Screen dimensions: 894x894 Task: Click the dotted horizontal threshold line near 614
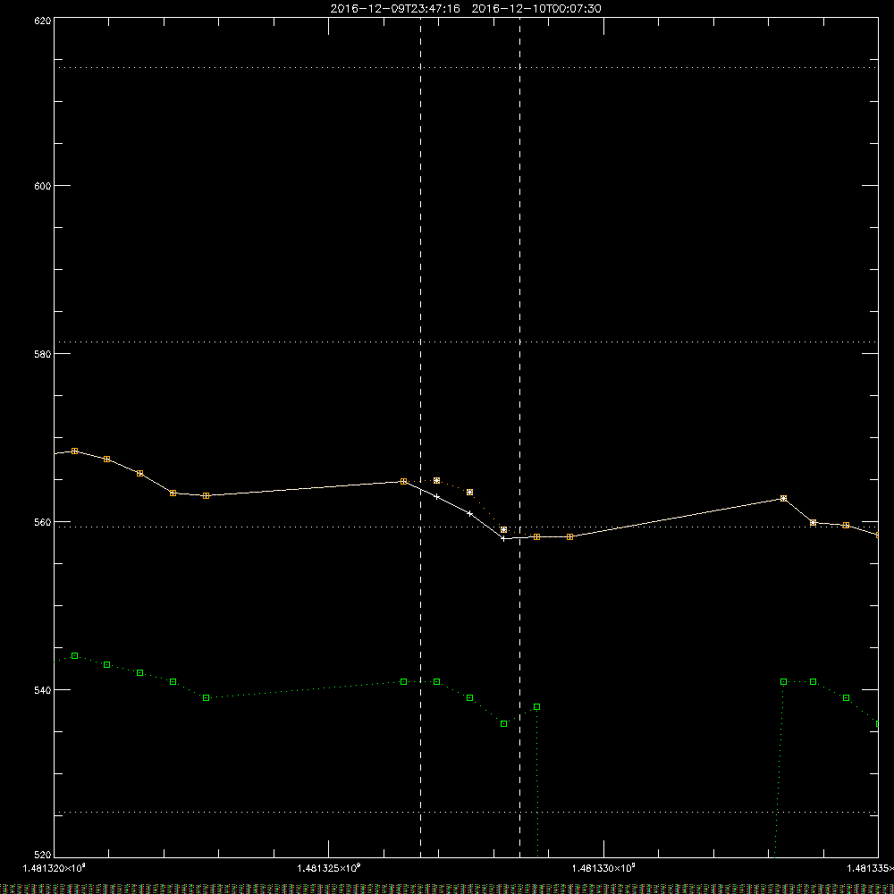pyautogui.click(x=466, y=67)
